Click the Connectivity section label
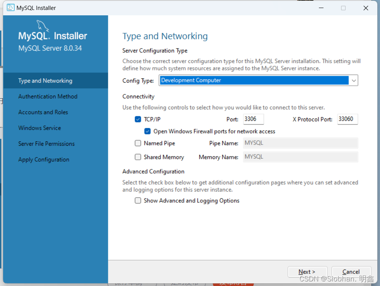The image size is (380, 286). [x=138, y=96]
